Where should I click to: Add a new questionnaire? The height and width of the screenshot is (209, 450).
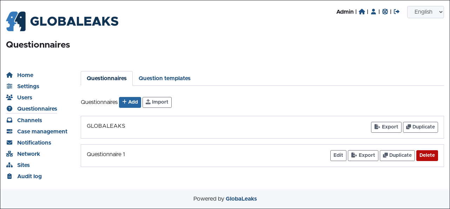click(x=130, y=102)
